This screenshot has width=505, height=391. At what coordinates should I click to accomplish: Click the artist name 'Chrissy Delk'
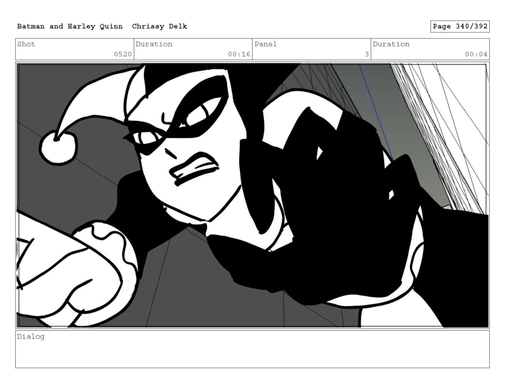pyautogui.click(x=159, y=27)
